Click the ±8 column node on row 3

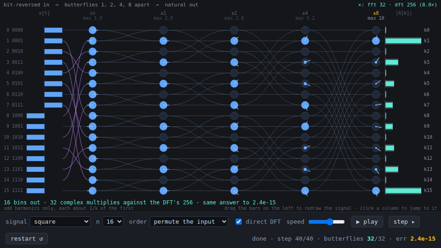(x=376, y=62)
